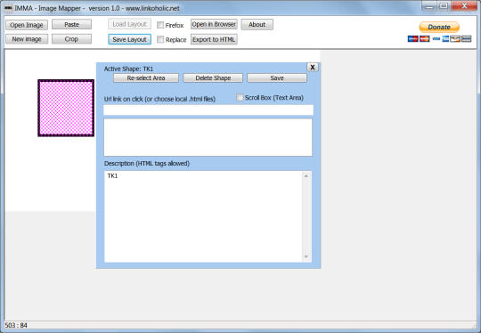Image resolution: width=481 pixels, height=333 pixels.
Task: Enable the Firefox checkbox
Action: point(160,25)
